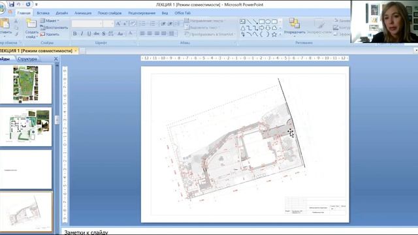Open Направление текста text direction dropdown
This screenshot has height=235, width=418.
(204, 20)
